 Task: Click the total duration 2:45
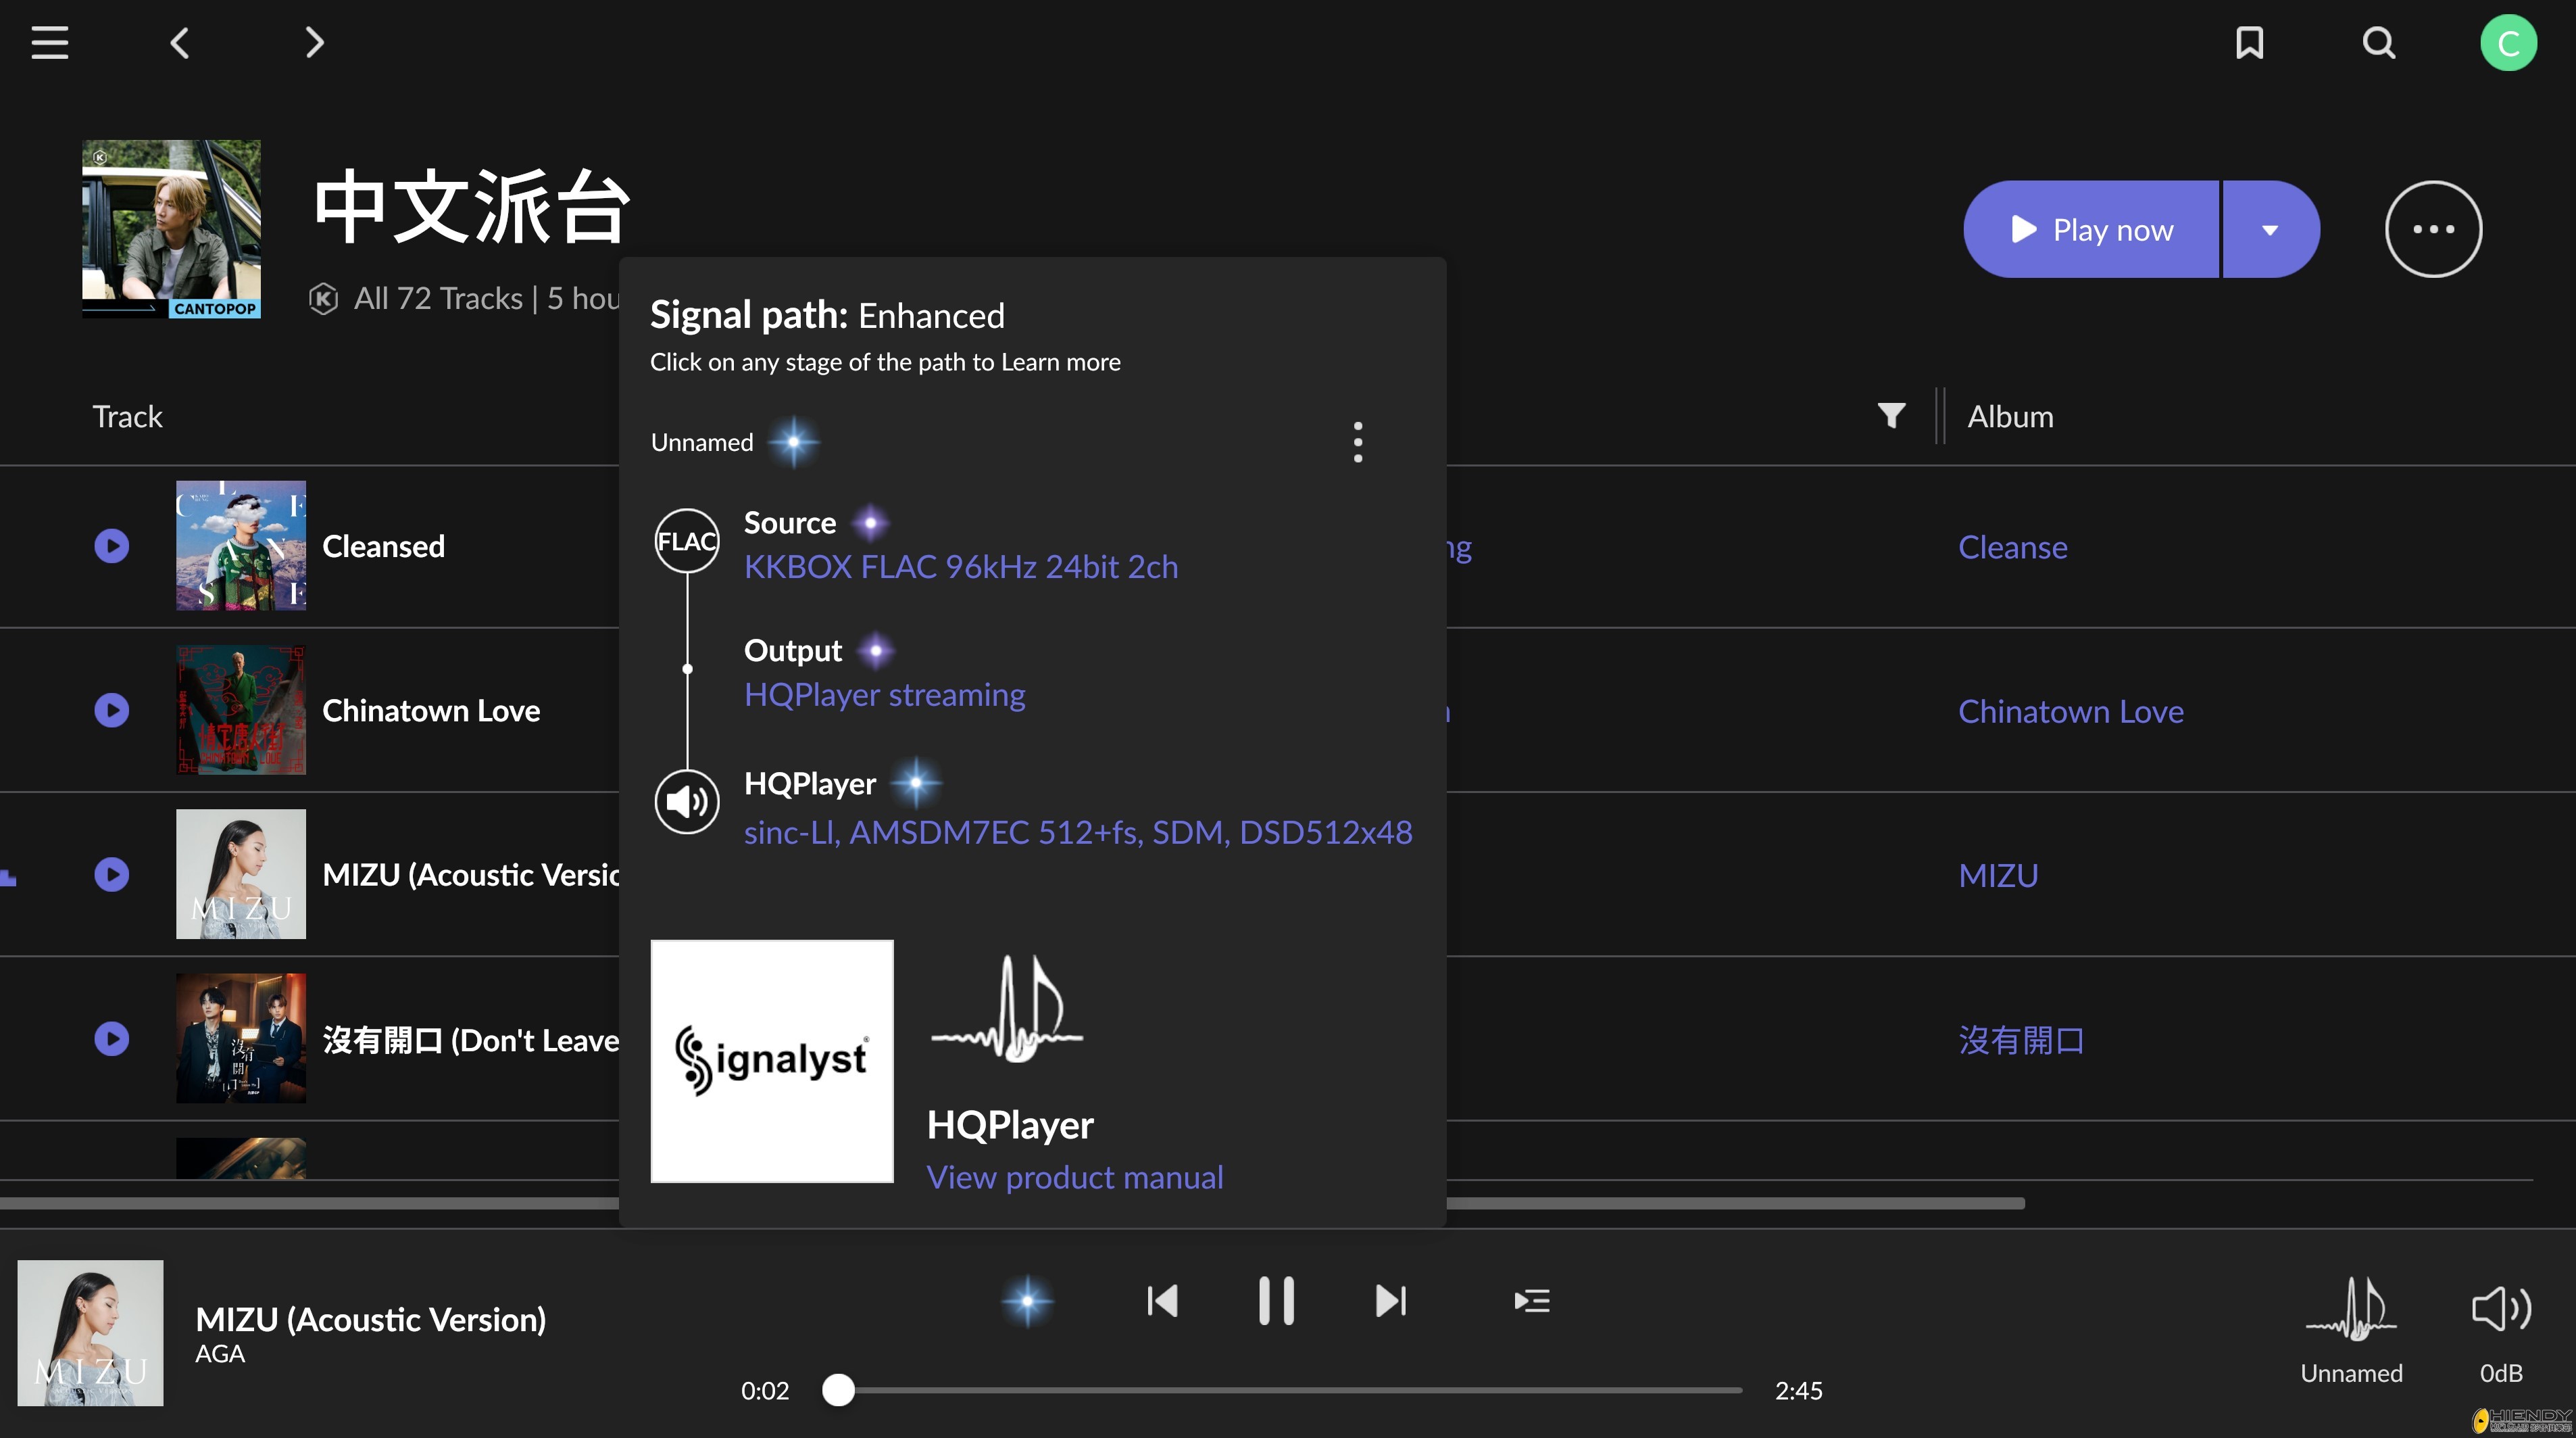point(1798,1390)
